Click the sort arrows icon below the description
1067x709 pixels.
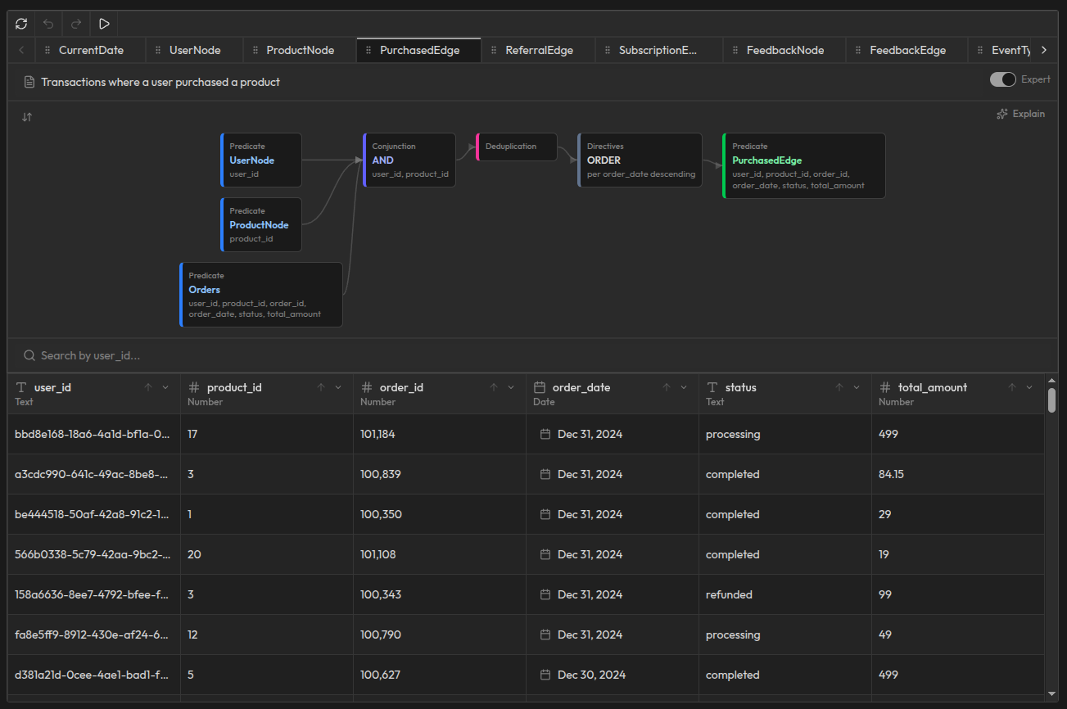tap(26, 116)
